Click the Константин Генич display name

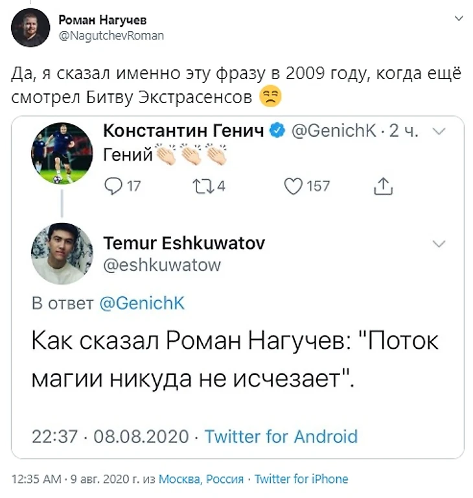tap(184, 132)
